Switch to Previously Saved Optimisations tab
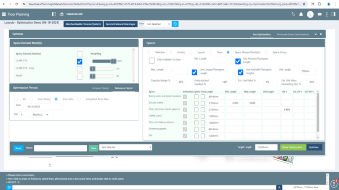The width and height of the screenshot is (339, 190). click(x=293, y=34)
